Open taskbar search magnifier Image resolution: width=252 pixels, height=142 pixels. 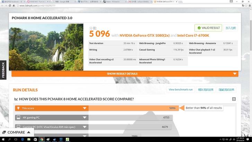click(x=9, y=140)
